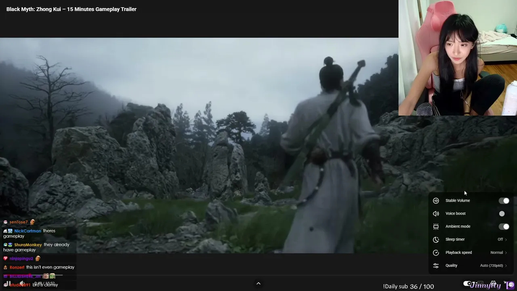Viewport: 517px width, 291px height.
Task: Mute the video using the speaker icon
Action: point(22,283)
